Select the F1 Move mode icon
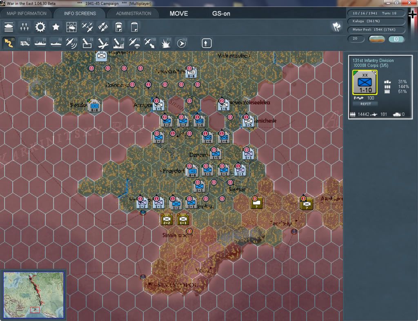 pos(9,43)
